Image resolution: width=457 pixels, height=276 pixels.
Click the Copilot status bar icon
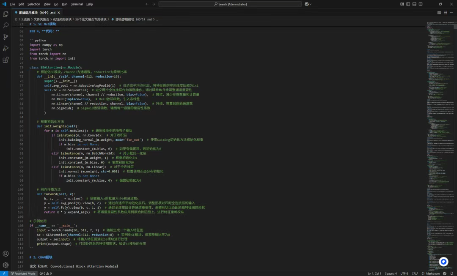[444, 273]
